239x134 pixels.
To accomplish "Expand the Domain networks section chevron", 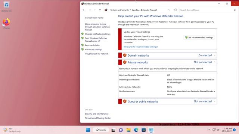I will (215, 55).
